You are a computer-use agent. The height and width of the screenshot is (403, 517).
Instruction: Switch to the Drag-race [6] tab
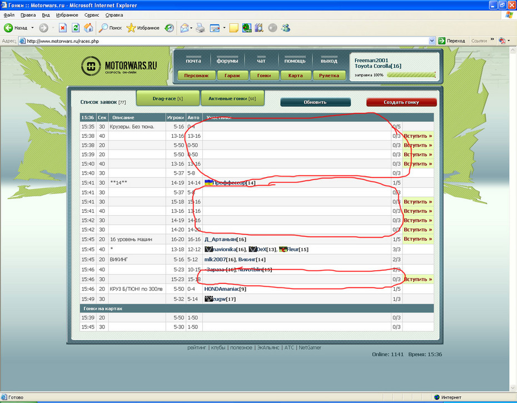[x=167, y=98]
